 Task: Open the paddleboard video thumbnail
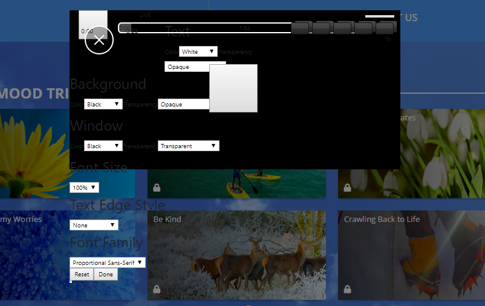coord(236,183)
